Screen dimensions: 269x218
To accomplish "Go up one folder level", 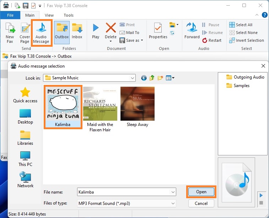I will pyautogui.click(x=152, y=78).
